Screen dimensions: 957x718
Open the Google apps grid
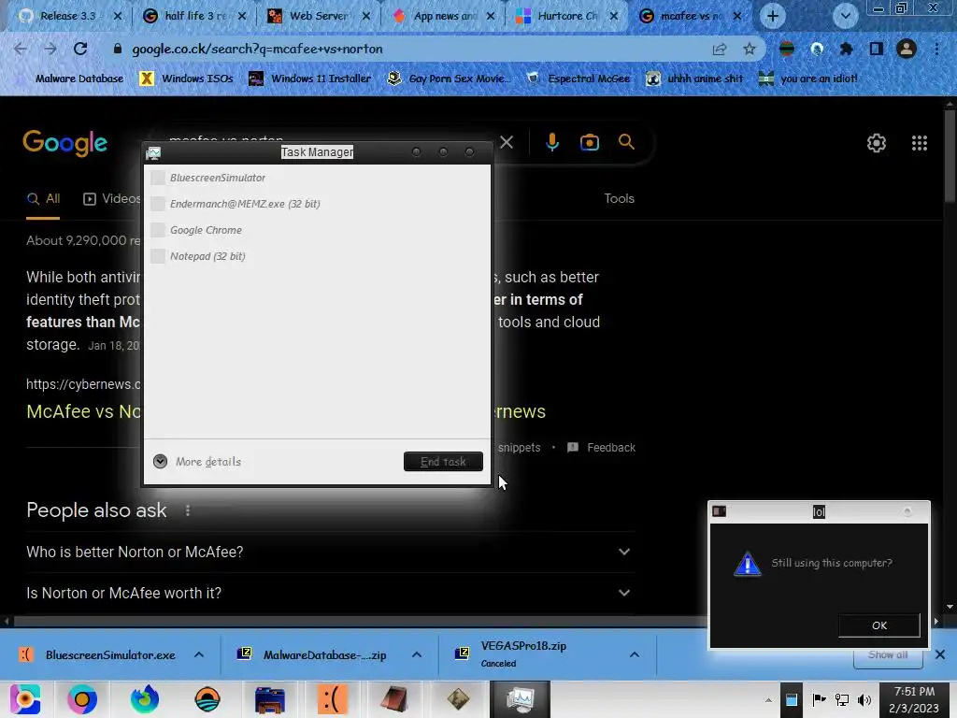pos(920,143)
